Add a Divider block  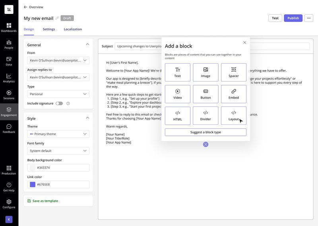click(x=206, y=116)
